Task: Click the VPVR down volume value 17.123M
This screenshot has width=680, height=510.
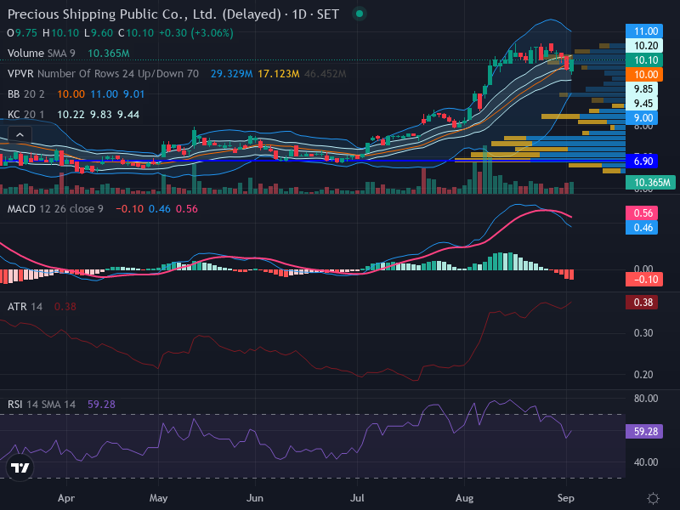Action: click(279, 74)
